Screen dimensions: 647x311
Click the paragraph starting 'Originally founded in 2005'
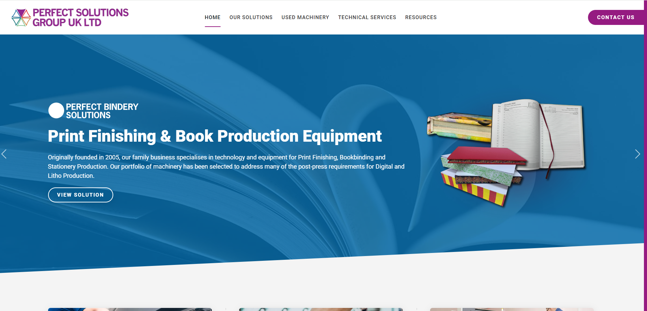point(226,167)
